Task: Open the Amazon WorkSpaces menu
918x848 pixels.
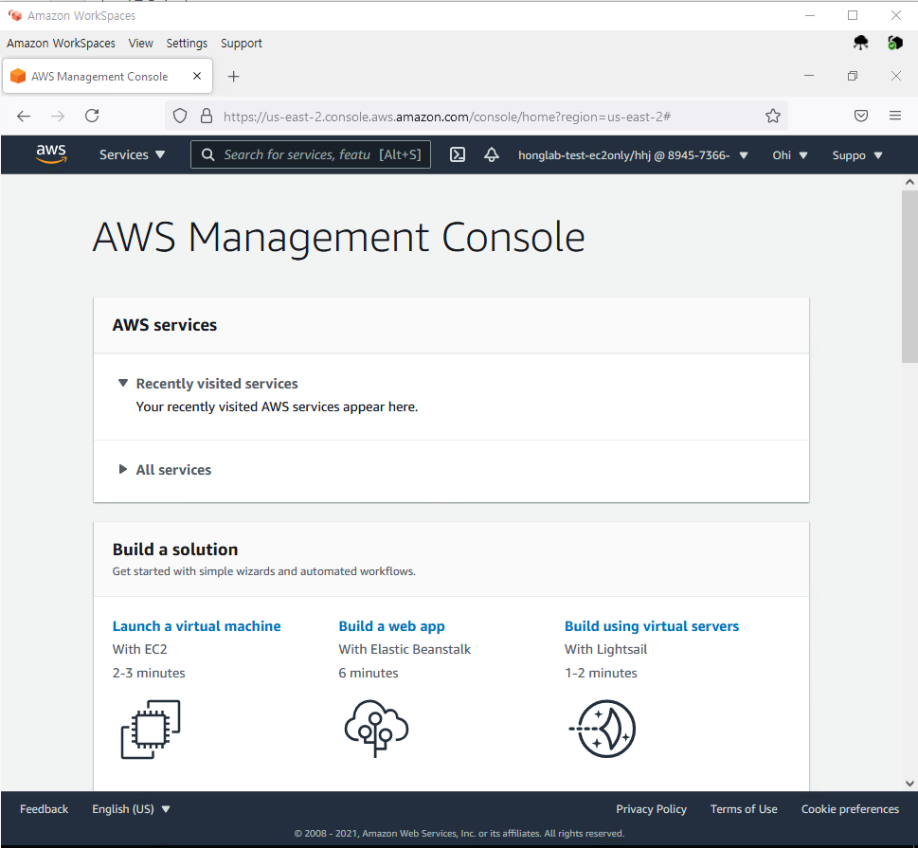Action: [x=61, y=44]
